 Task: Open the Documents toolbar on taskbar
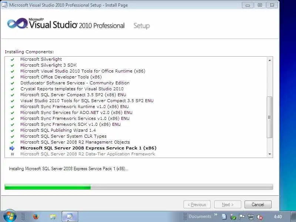coord(200,216)
